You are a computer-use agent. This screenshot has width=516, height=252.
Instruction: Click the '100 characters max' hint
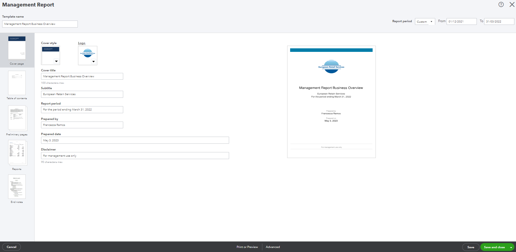point(53,83)
